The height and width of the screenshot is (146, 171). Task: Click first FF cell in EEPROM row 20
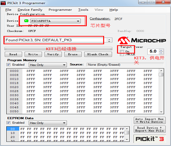pos(22,137)
